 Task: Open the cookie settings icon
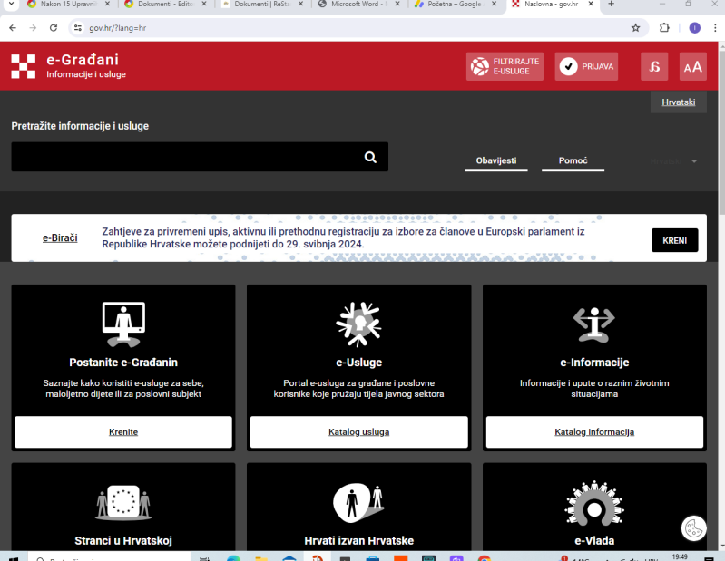coord(693,528)
